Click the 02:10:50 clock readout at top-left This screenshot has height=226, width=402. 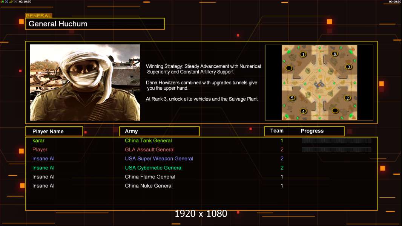25,2
